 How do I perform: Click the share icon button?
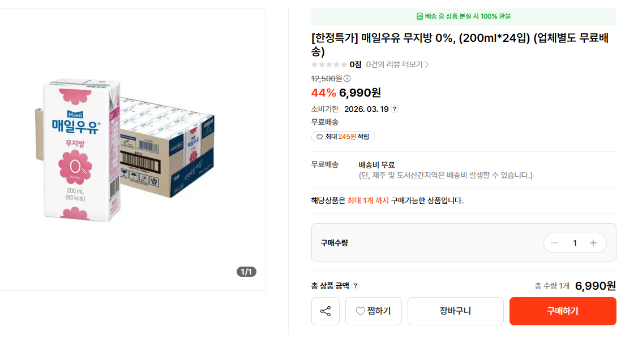click(326, 311)
